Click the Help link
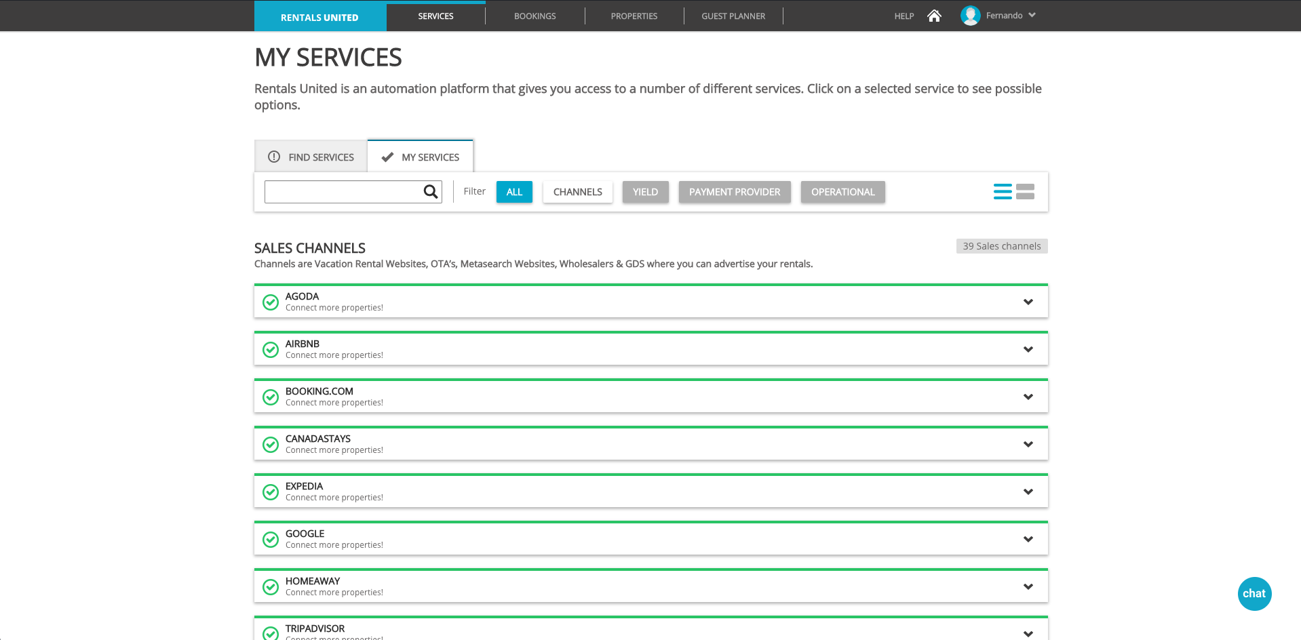 (904, 16)
